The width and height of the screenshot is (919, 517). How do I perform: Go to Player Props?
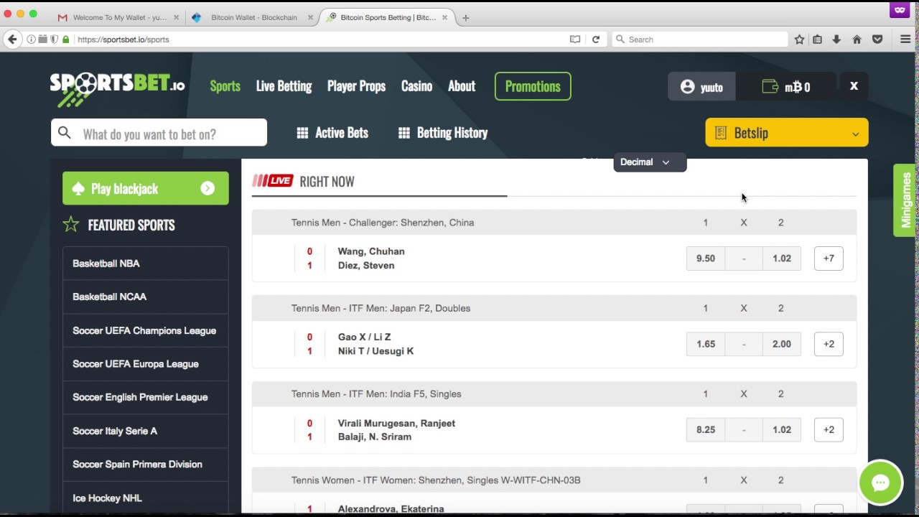(x=356, y=86)
